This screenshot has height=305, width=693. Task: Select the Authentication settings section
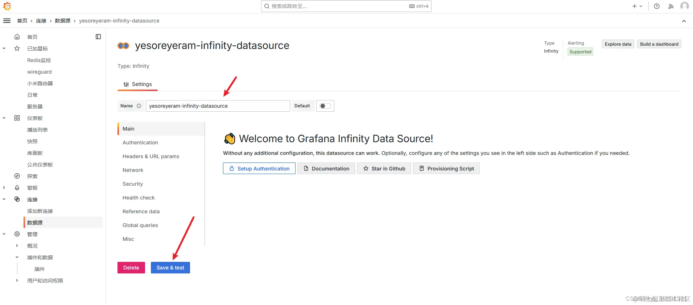(x=161, y=143)
